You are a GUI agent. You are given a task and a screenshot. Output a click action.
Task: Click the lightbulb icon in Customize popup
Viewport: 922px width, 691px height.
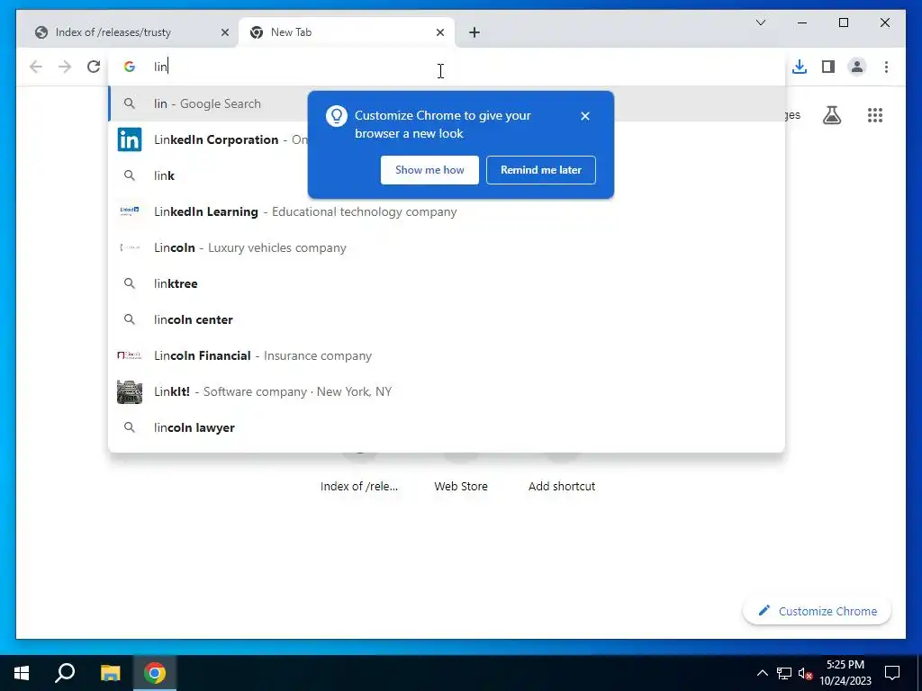(337, 116)
